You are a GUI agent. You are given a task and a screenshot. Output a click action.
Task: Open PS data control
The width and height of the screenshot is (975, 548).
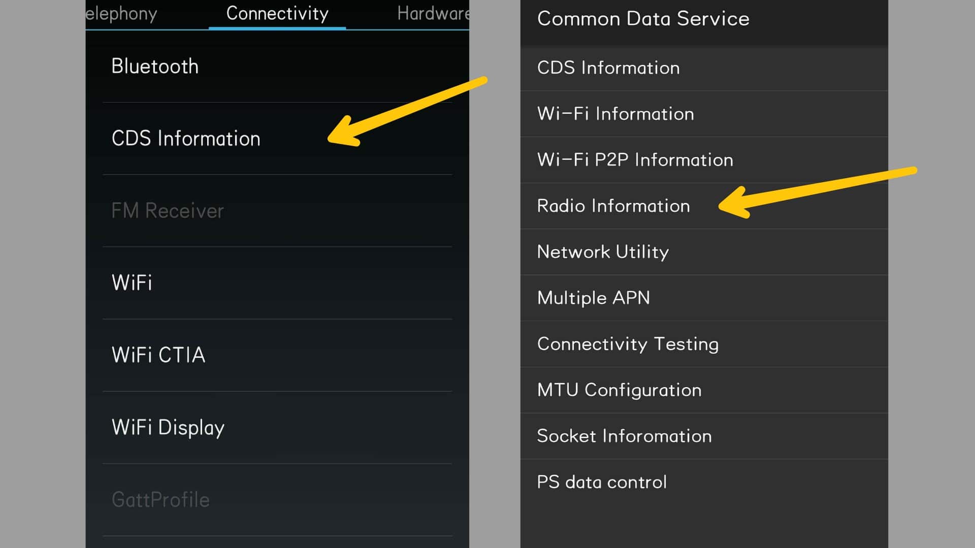coord(602,482)
